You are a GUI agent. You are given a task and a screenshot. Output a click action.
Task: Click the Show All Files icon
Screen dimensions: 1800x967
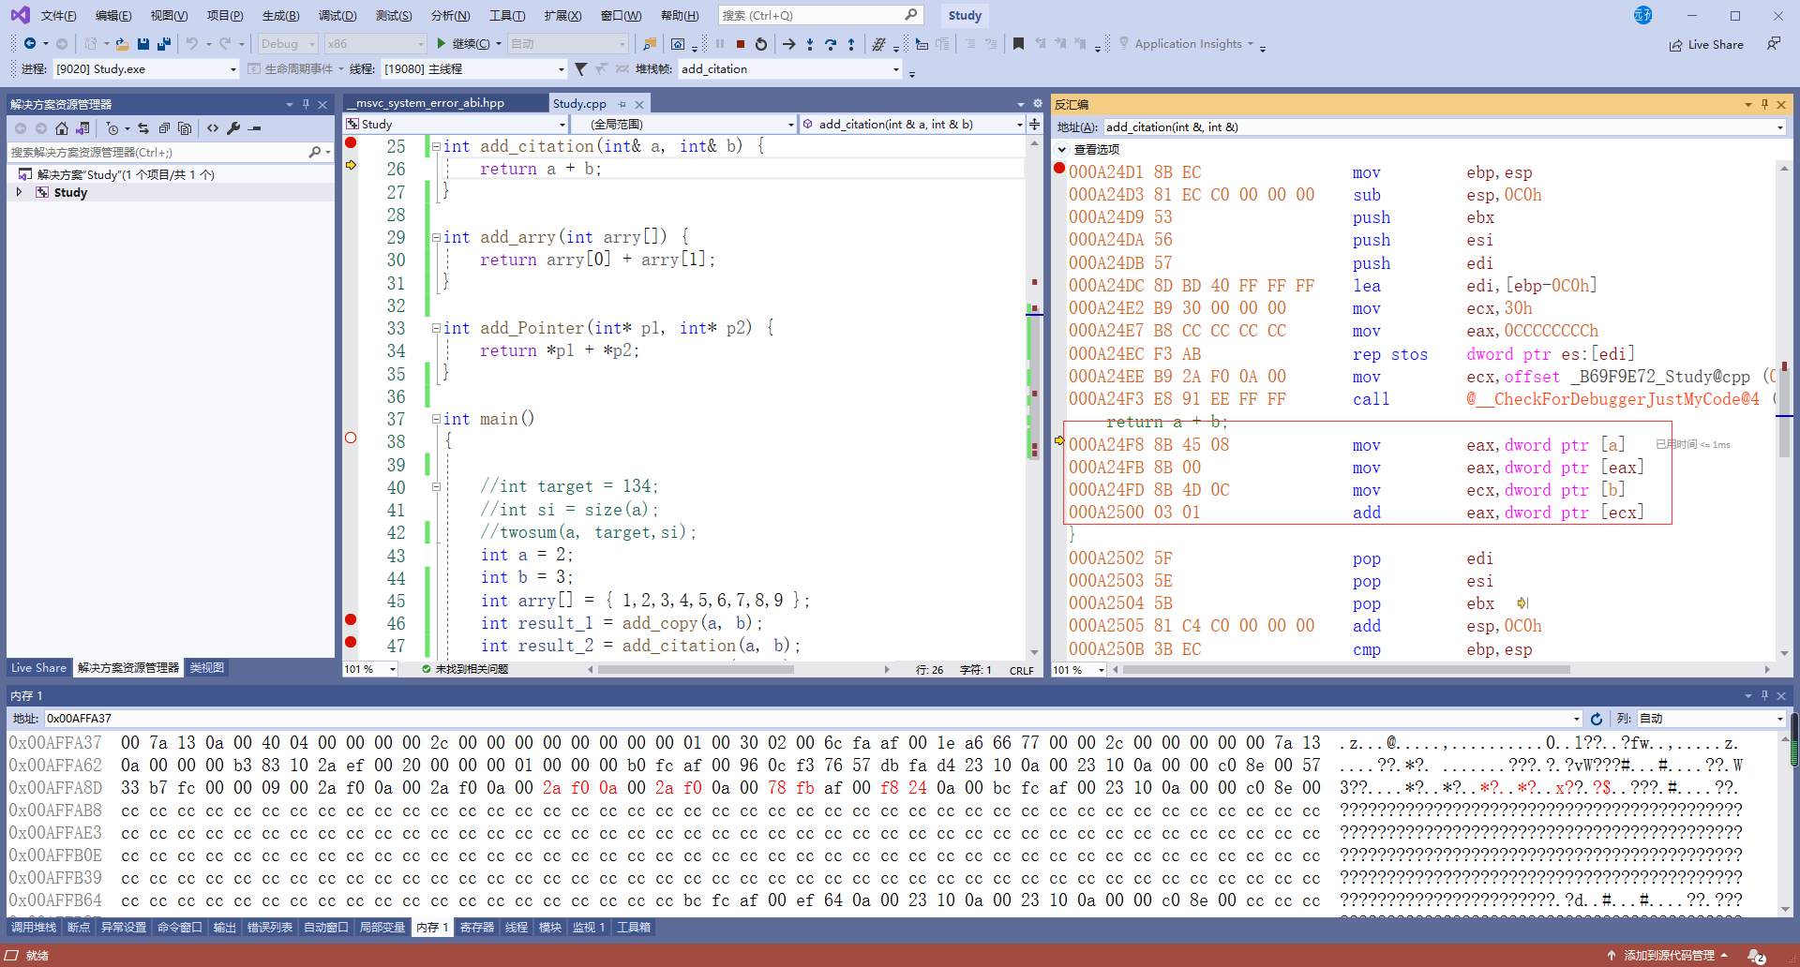(x=185, y=128)
